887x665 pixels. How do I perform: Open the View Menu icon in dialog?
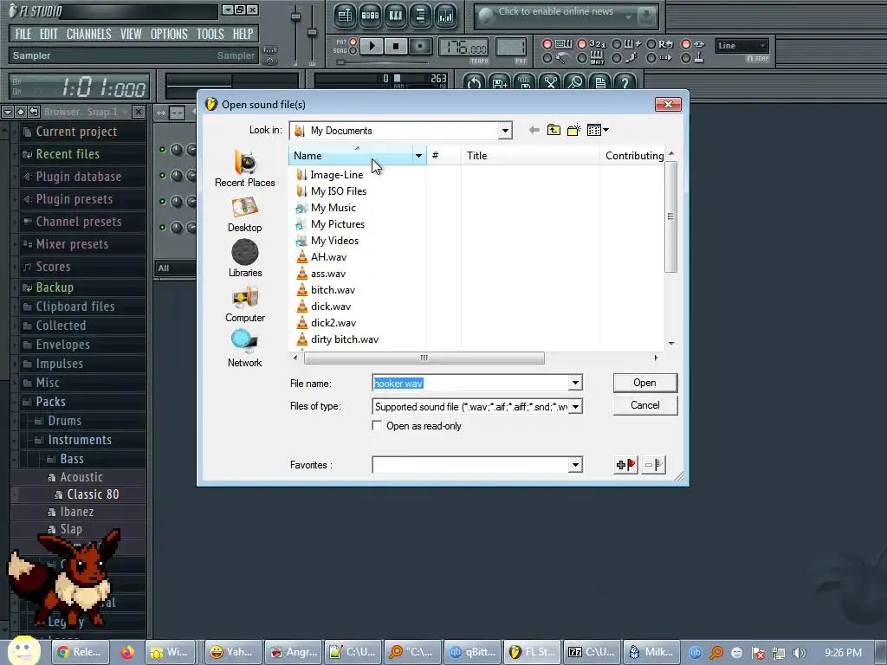[598, 130]
